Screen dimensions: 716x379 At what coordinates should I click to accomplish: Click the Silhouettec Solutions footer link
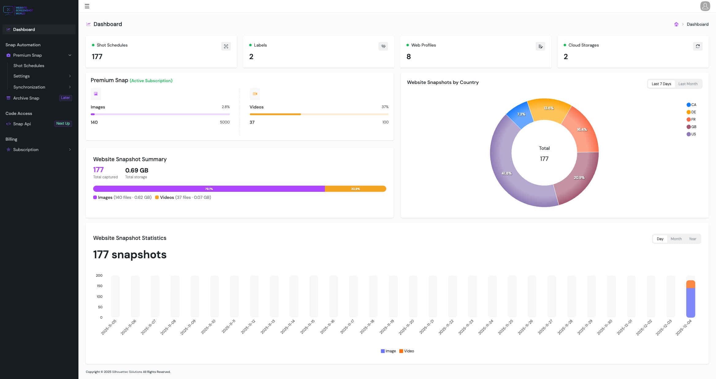point(127,372)
